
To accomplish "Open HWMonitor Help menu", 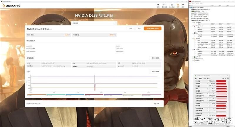I will click(202, 4).
